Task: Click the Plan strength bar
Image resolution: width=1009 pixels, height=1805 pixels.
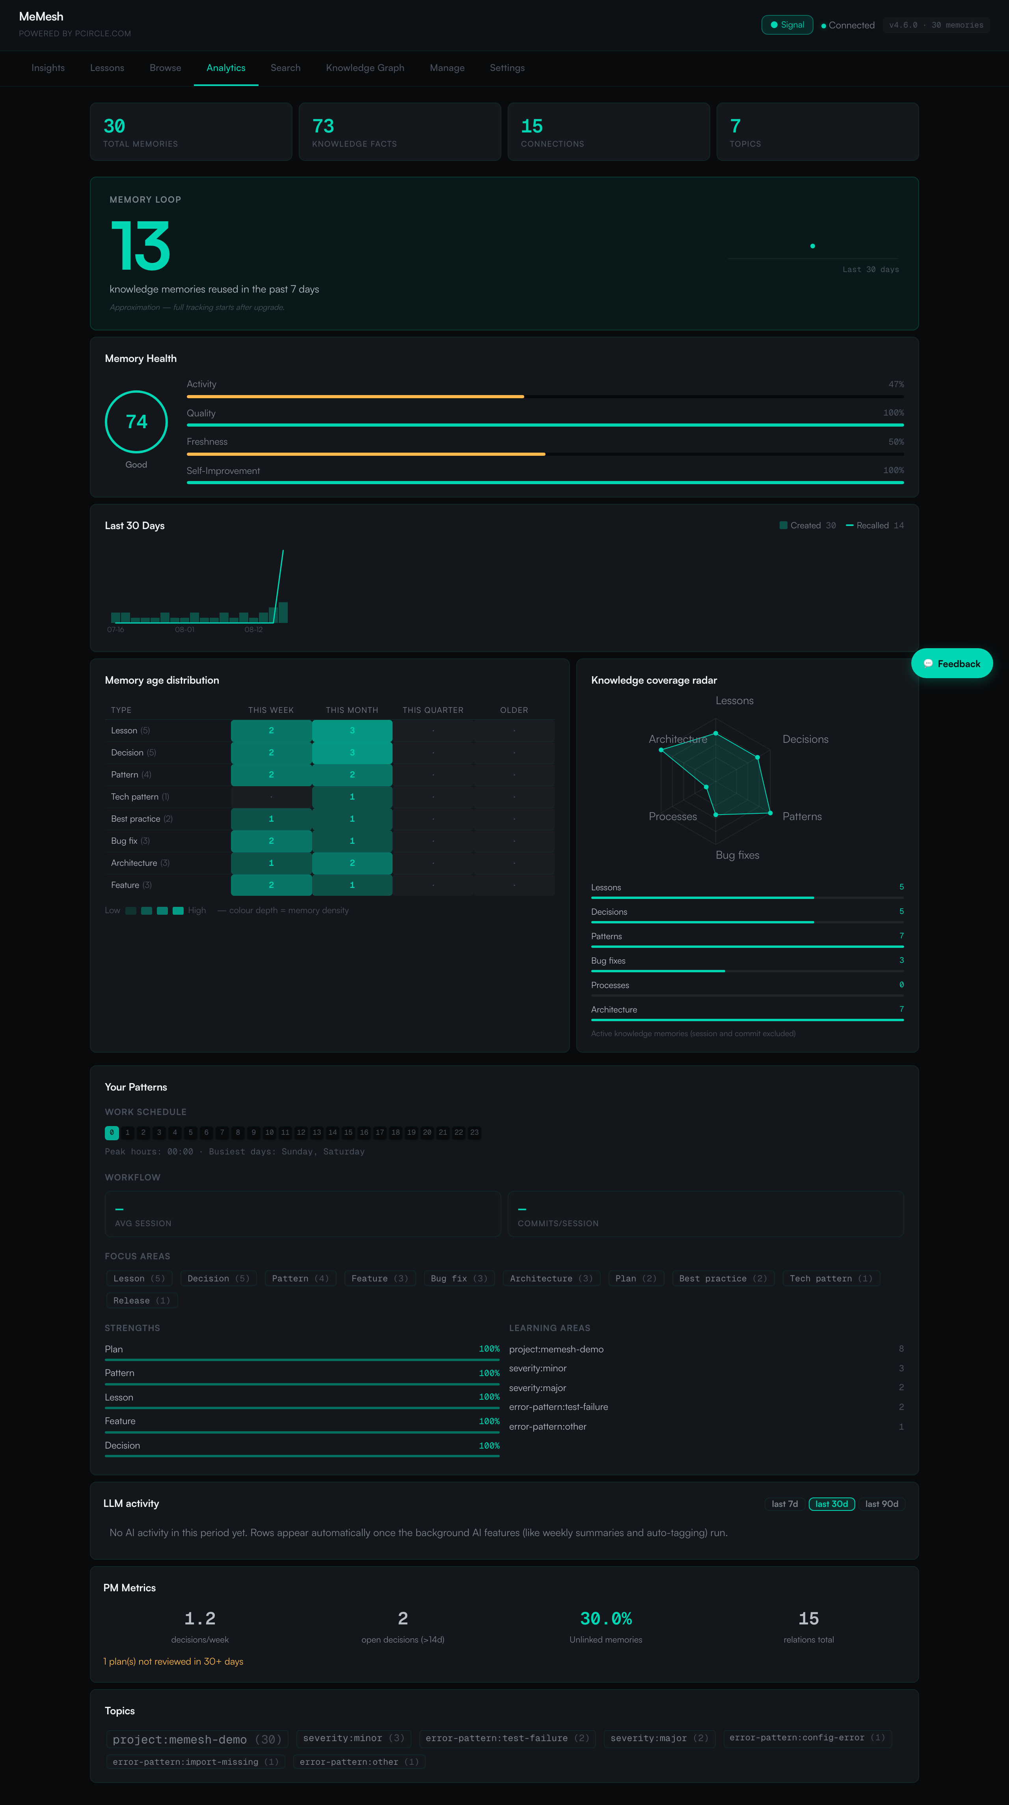Action: [x=302, y=1360]
